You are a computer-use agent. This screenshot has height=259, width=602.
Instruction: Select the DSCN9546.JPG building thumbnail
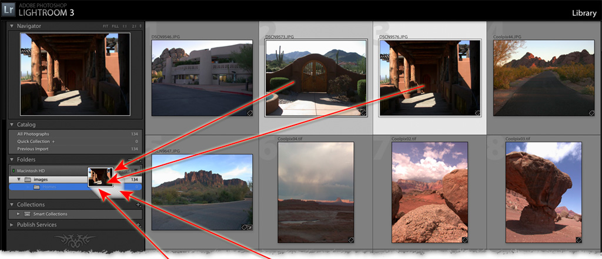[x=202, y=78]
